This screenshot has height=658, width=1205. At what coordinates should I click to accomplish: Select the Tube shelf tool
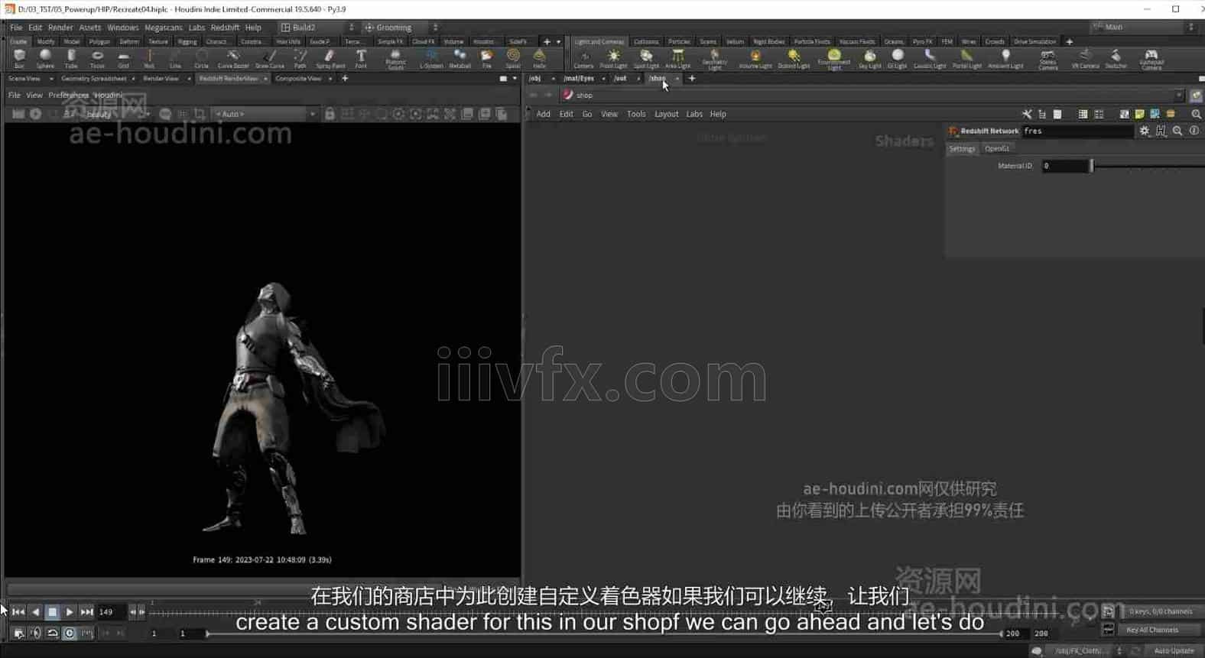71,59
